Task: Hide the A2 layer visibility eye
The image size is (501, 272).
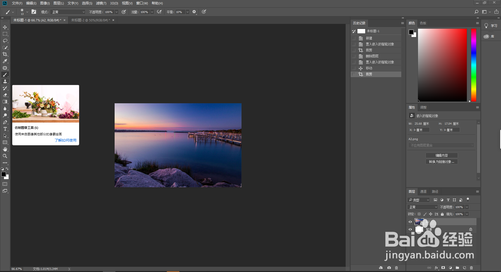Action: pos(410,222)
